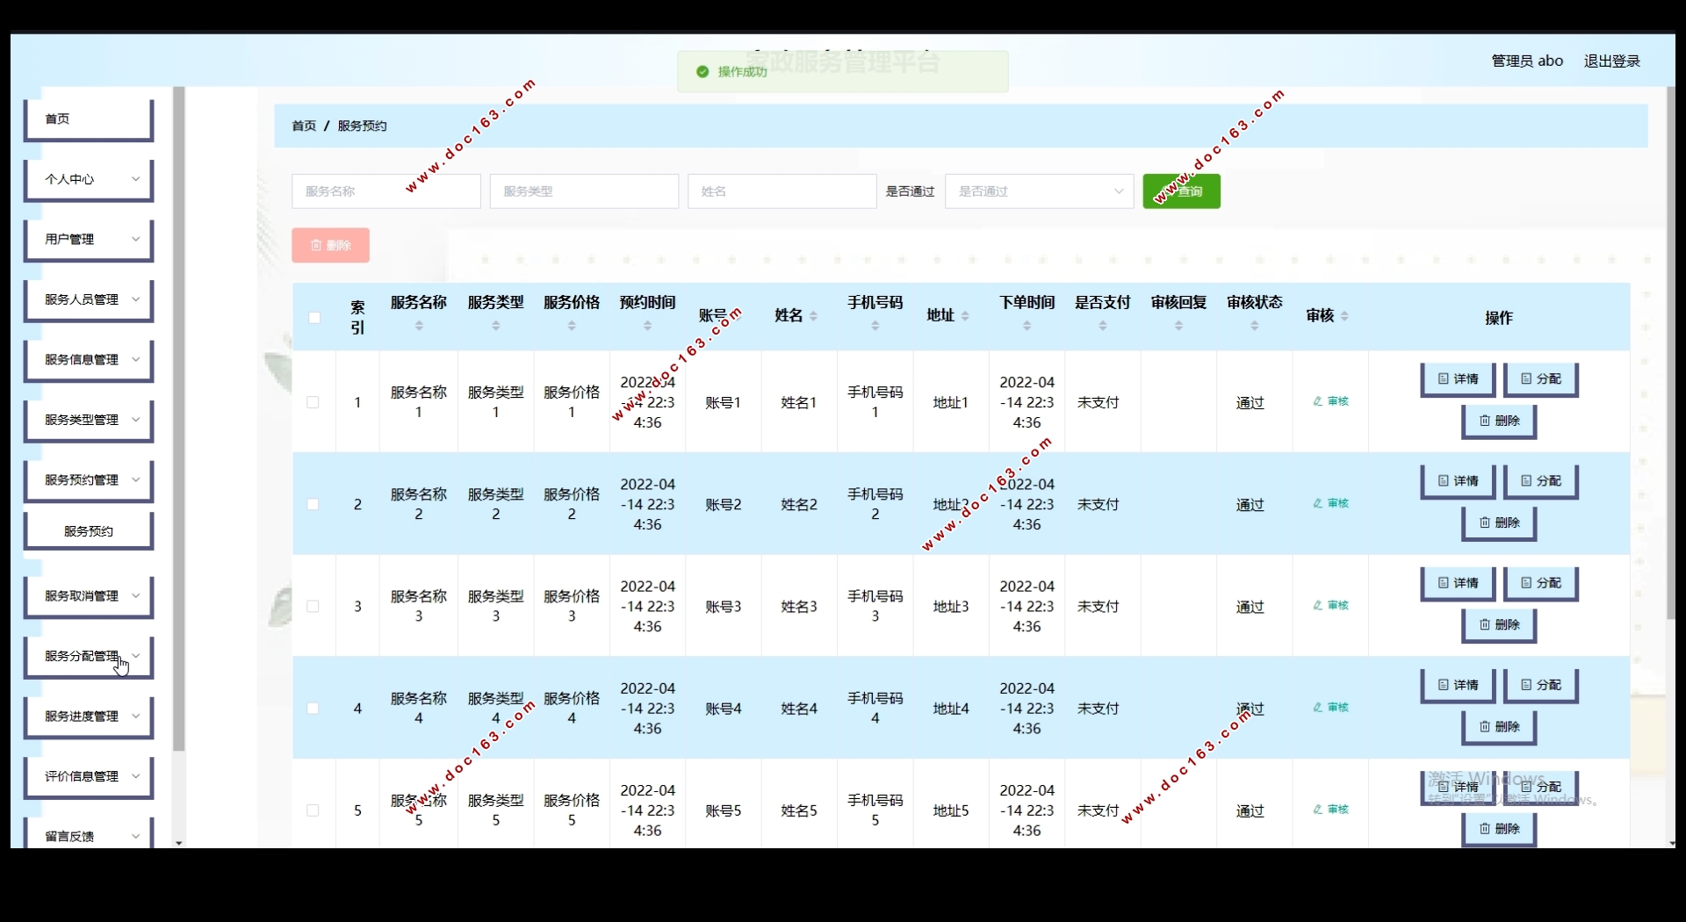
Task: Open the 是否通过 dropdown filter
Action: (x=1040, y=191)
